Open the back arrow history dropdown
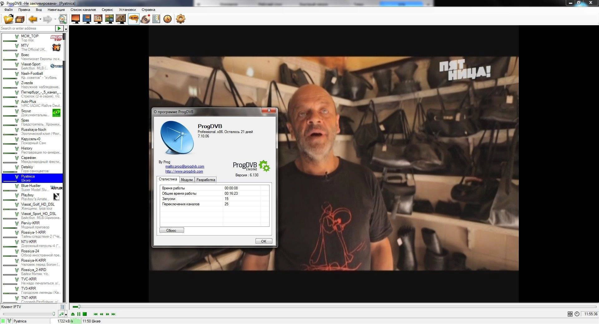The image size is (599, 324). point(40,19)
